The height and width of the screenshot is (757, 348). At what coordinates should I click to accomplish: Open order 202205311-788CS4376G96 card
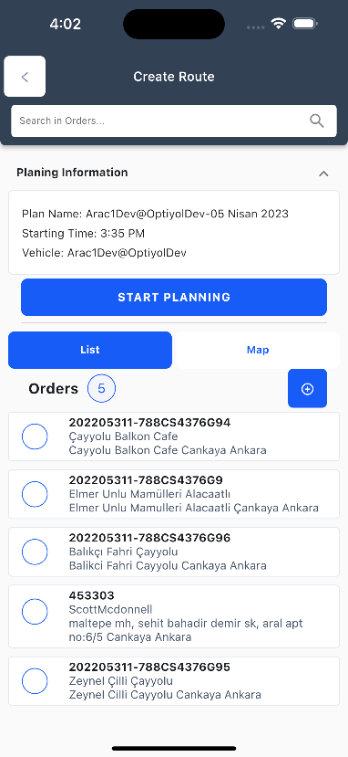coord(174,552)
